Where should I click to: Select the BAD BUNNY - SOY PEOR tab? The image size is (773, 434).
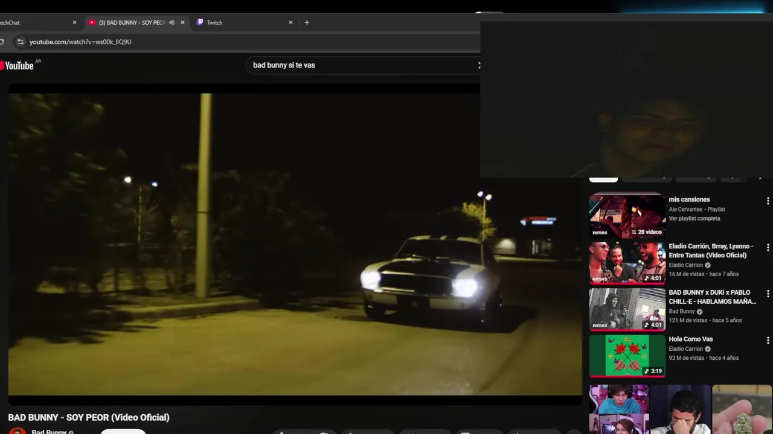coord(136,22)
